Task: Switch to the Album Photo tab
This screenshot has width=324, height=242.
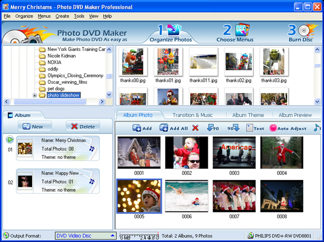Action: [x=138, y=115]
